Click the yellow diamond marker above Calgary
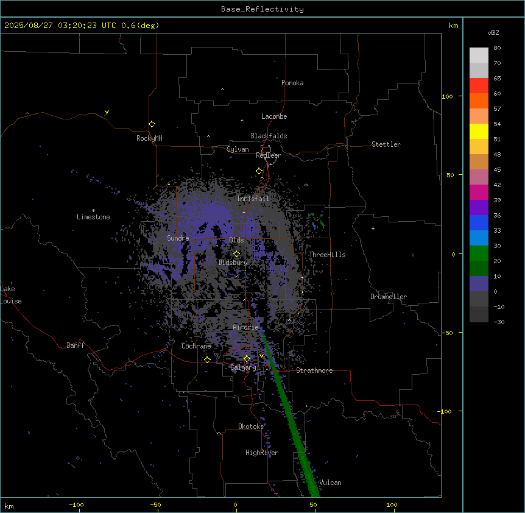525x513 pixels. tap(247, 359)
